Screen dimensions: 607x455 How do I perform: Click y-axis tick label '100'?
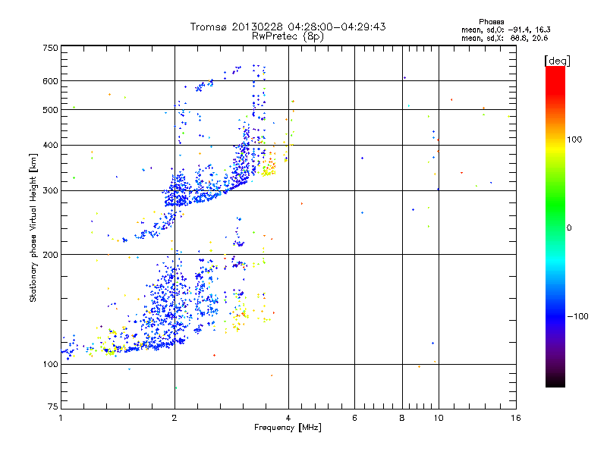[x=50, y=365]
